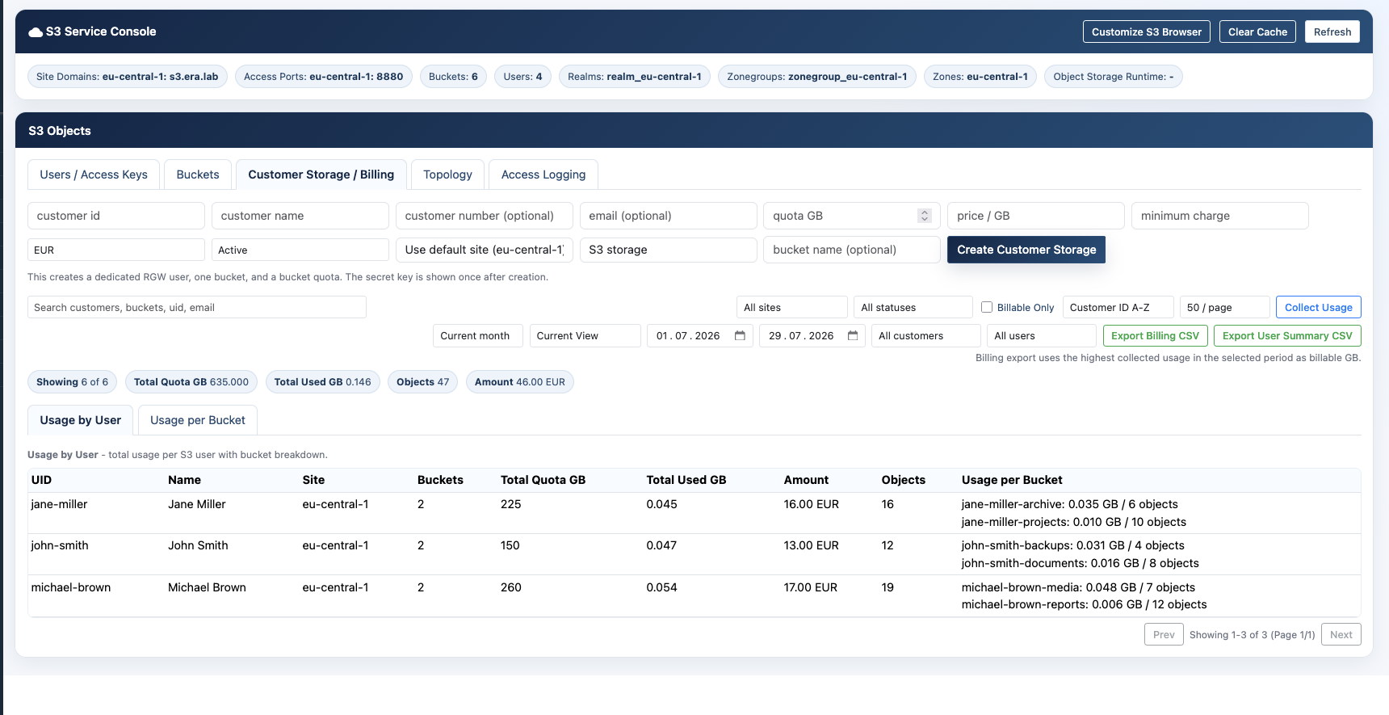Click the Total Used GB column header
Image resolution: width=1389 pixels, height=715 pixels.
point(686,480)
